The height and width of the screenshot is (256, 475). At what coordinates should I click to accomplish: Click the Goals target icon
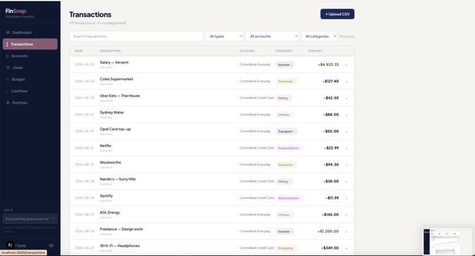click(8, 68)
